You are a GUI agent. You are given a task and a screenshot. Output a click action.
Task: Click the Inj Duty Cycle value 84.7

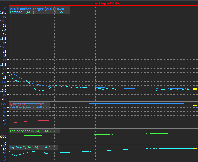coord(47,147)
